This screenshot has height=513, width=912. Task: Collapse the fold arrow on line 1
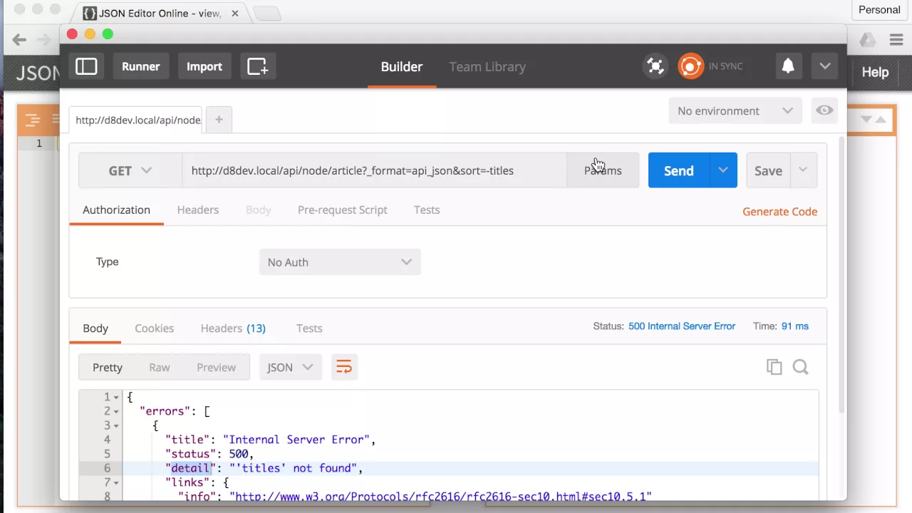(116, 398)
